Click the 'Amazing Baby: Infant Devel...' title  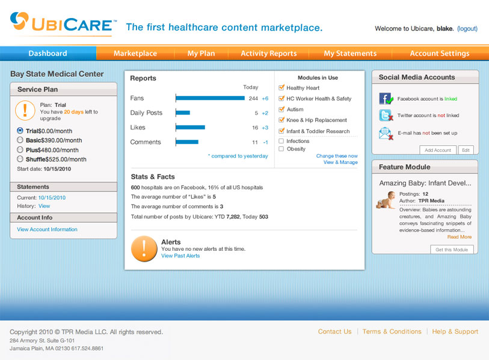pyautogui.click(x=425, y=183)
